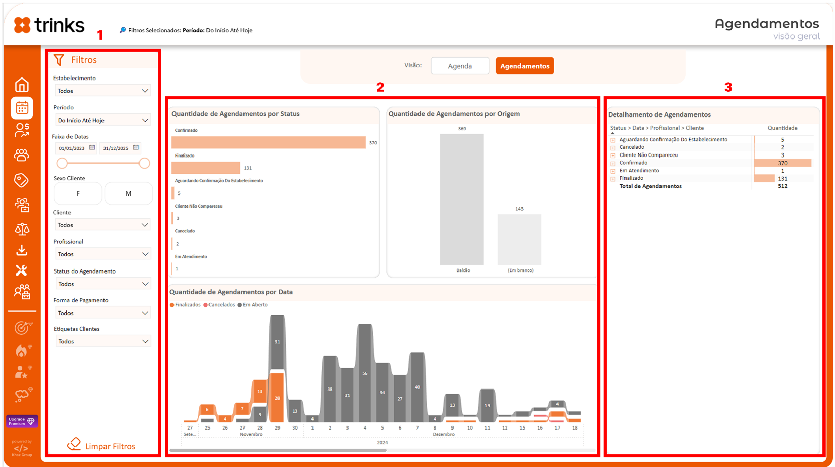Click the premium flame icon in sidebar
Viewport: 835px width, 467px height.
22,351
